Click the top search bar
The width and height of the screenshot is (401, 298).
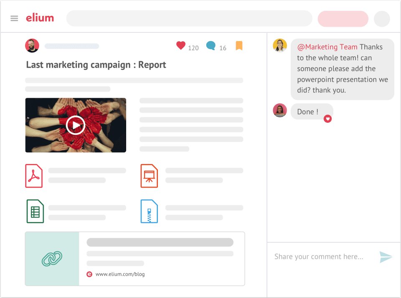coord(189,18)
